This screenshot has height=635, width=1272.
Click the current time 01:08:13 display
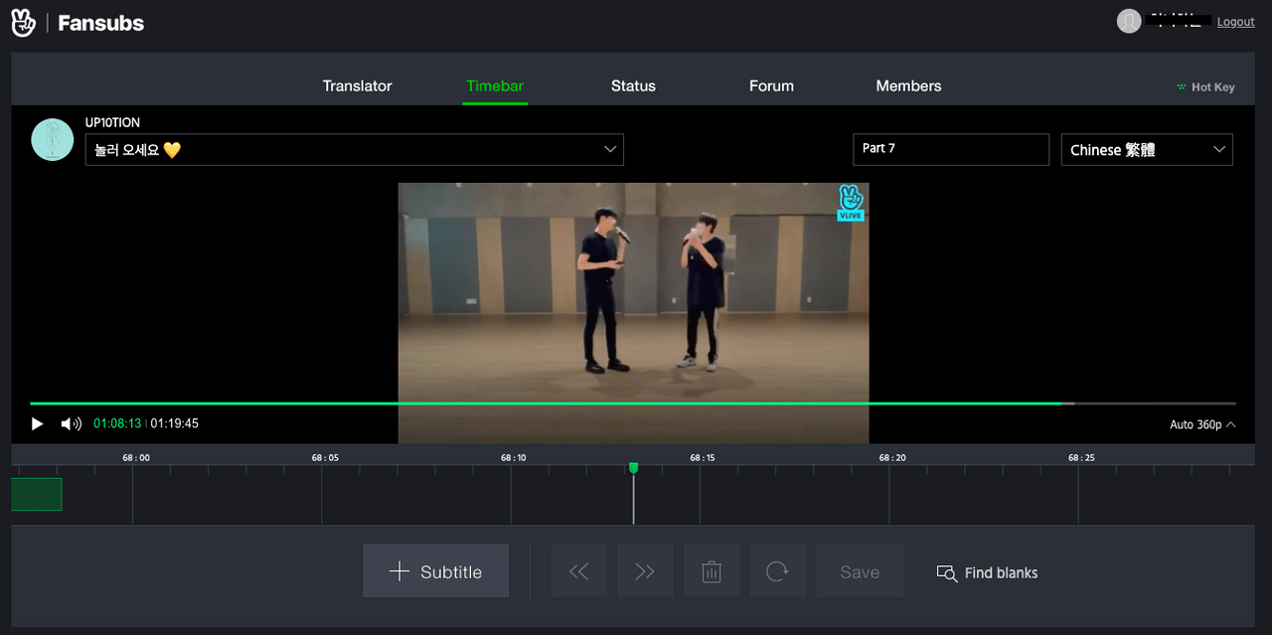coord(117,424)
